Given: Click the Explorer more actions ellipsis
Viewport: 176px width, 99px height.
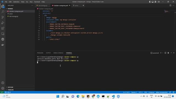Looking at the screenshot, I should pos(32,5).
